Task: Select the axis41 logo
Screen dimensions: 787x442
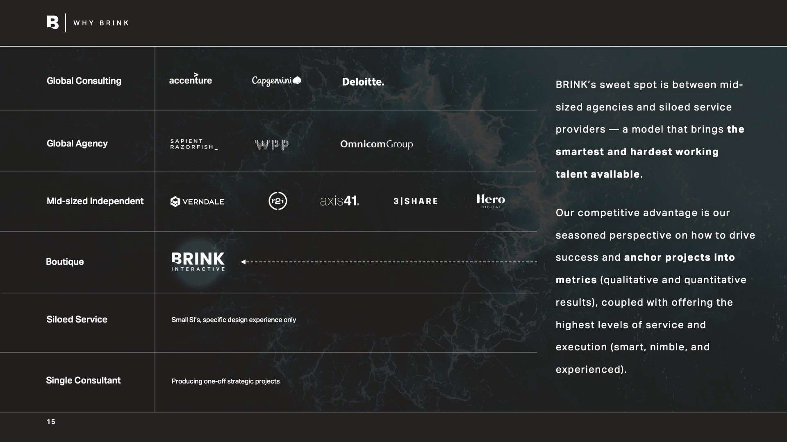Action: [x=339, y=201]
